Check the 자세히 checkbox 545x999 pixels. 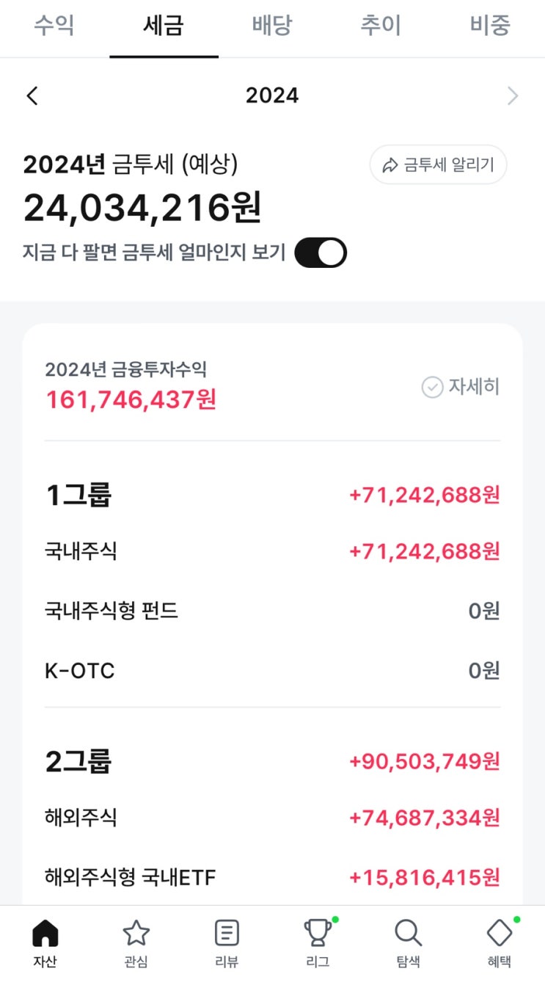(433, 387)
